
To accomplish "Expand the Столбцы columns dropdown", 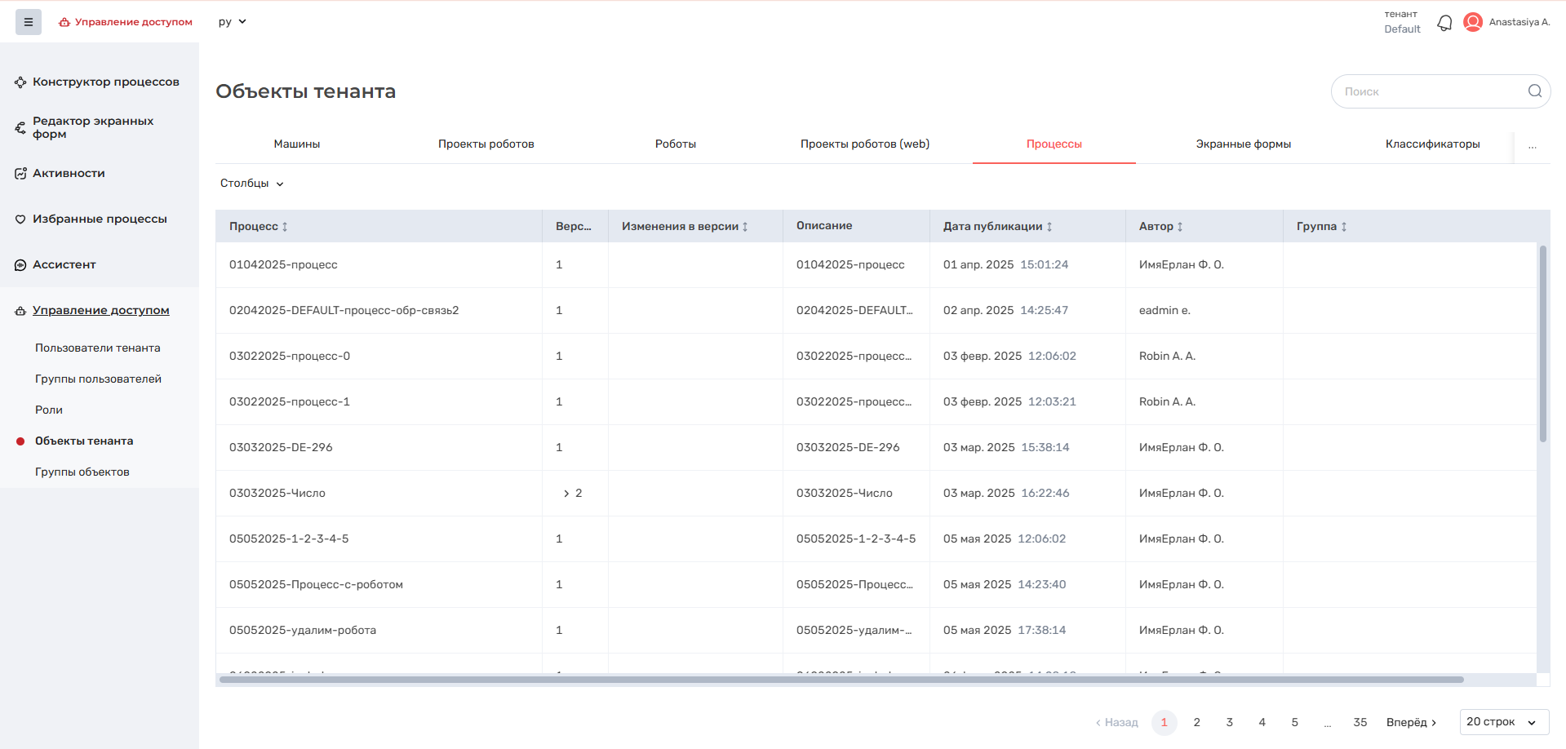I will click(x=251, y=184).
